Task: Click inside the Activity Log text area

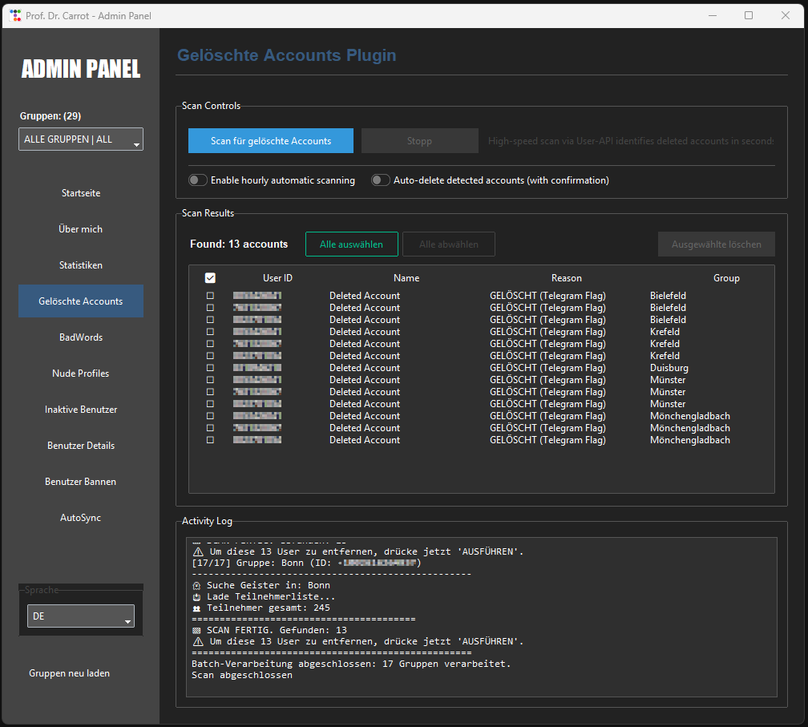Action: tap(481, 617)
